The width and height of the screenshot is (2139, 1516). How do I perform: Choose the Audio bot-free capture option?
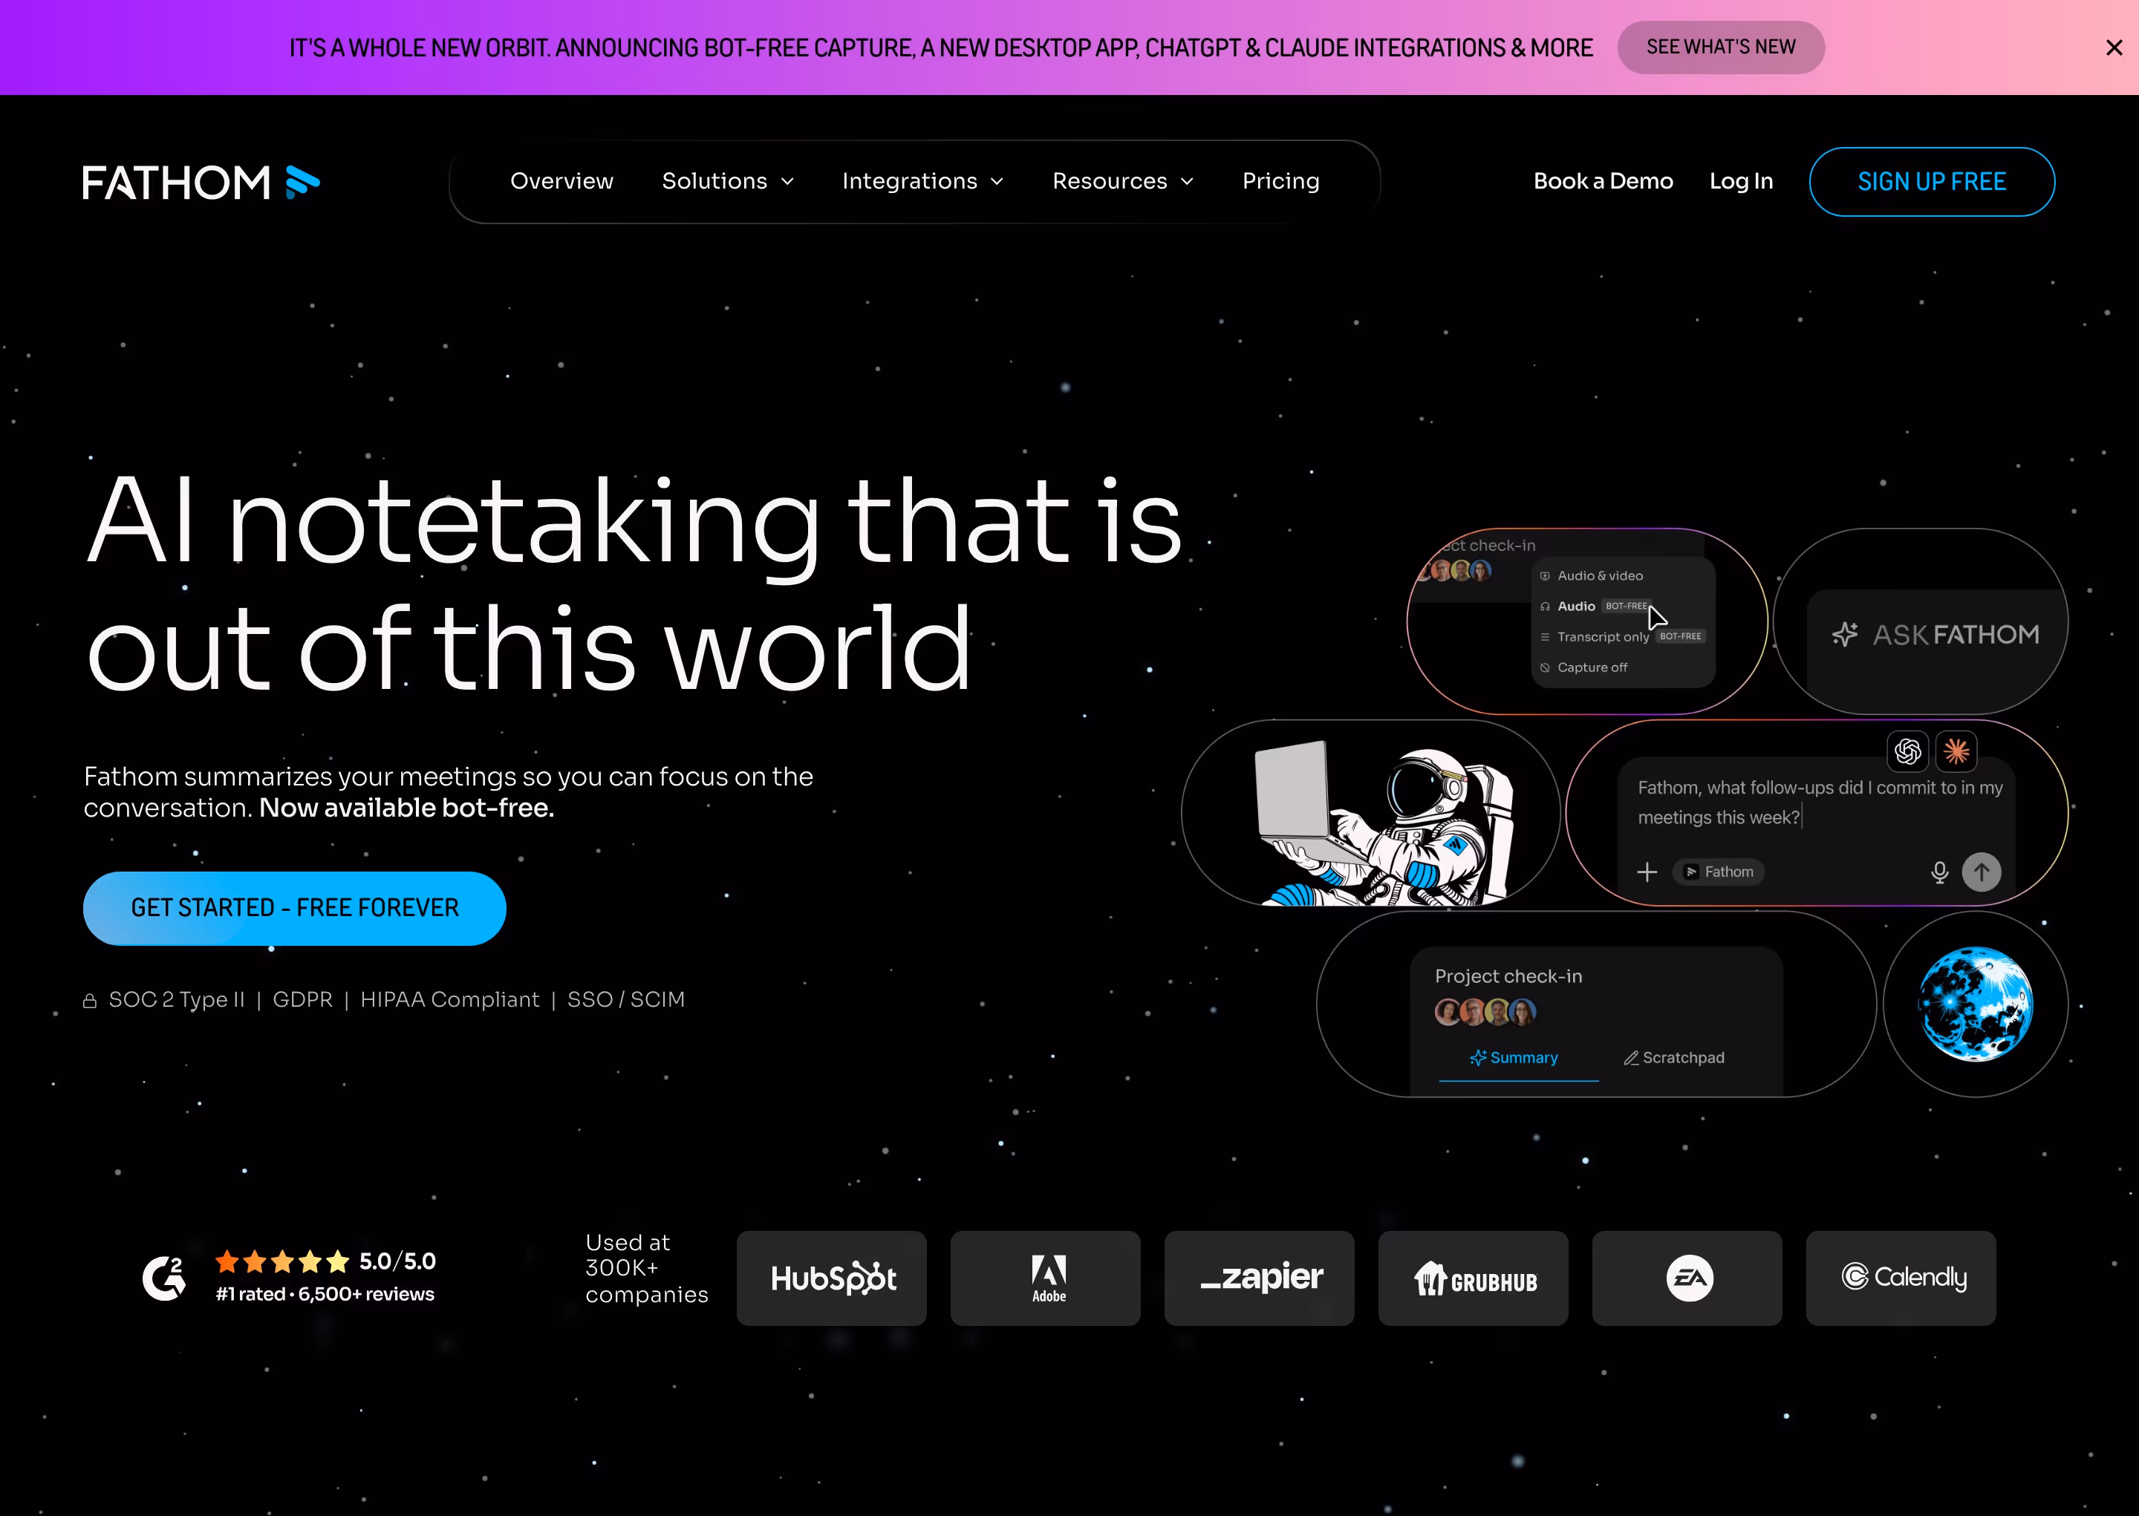(x=1597, y=607)
